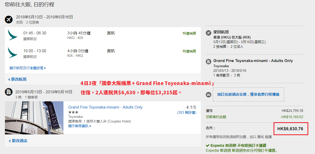Click 標準客房 room type description
Screen dimensions: 315x154
100,121
